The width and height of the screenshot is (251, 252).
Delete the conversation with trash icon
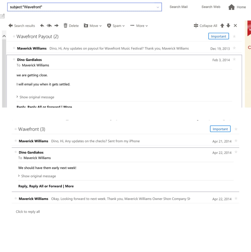tap(71, 26)
